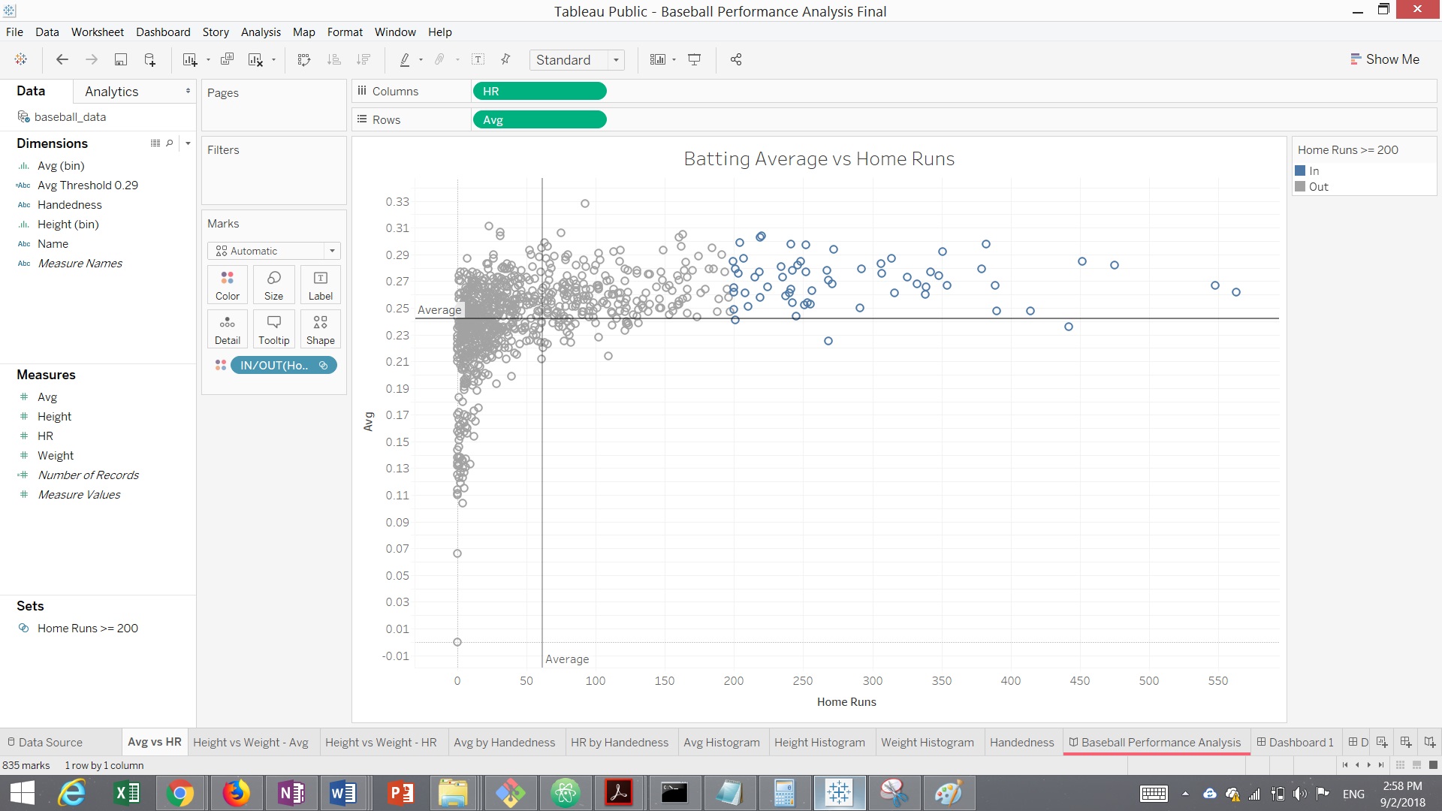The width and height of the screenshot is (1442, 811).
Task: Click the Handedness dimension field
Action: point(70,204)
